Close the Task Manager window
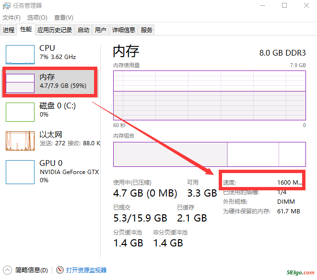The image size is (317, 280). [x=306, y=5]
